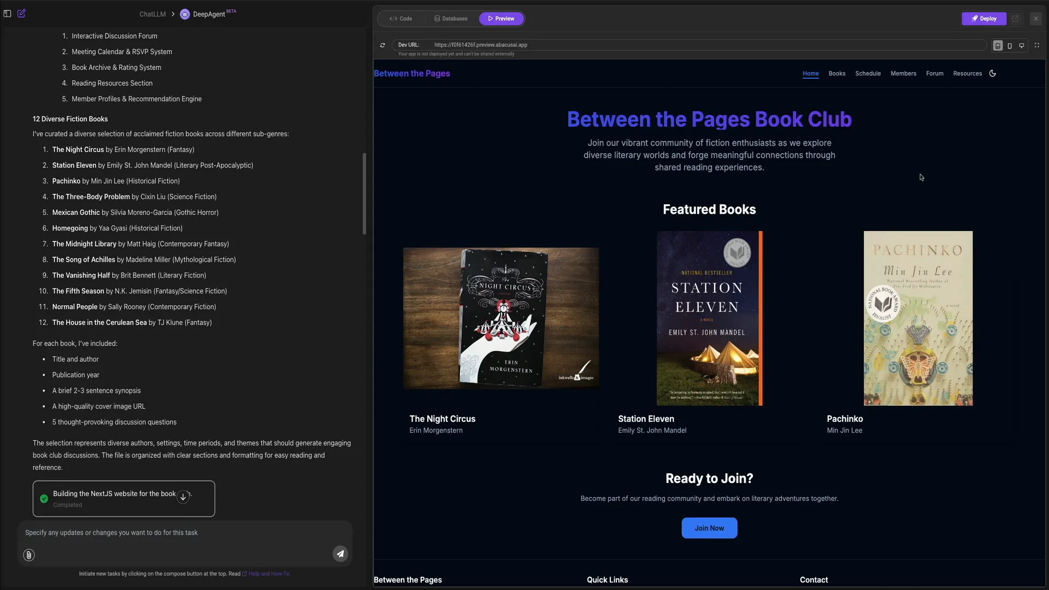Image resolution: width=1049 pixels, height=590 pixels.
Task: Click the Between the Pages site logo
Action: click(x=412, y=73)
